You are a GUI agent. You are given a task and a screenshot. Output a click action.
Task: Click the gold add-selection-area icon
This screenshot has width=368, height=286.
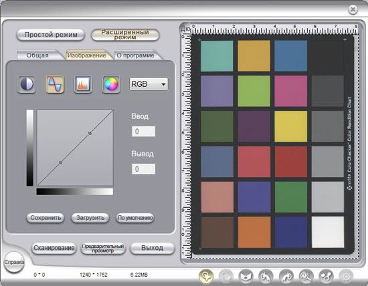coord(206,277)
